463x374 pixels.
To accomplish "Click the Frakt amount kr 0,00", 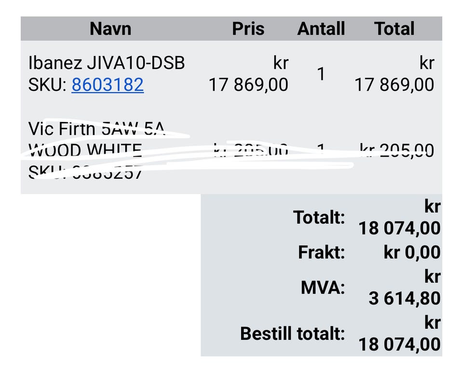I will (x=412, y=253).
